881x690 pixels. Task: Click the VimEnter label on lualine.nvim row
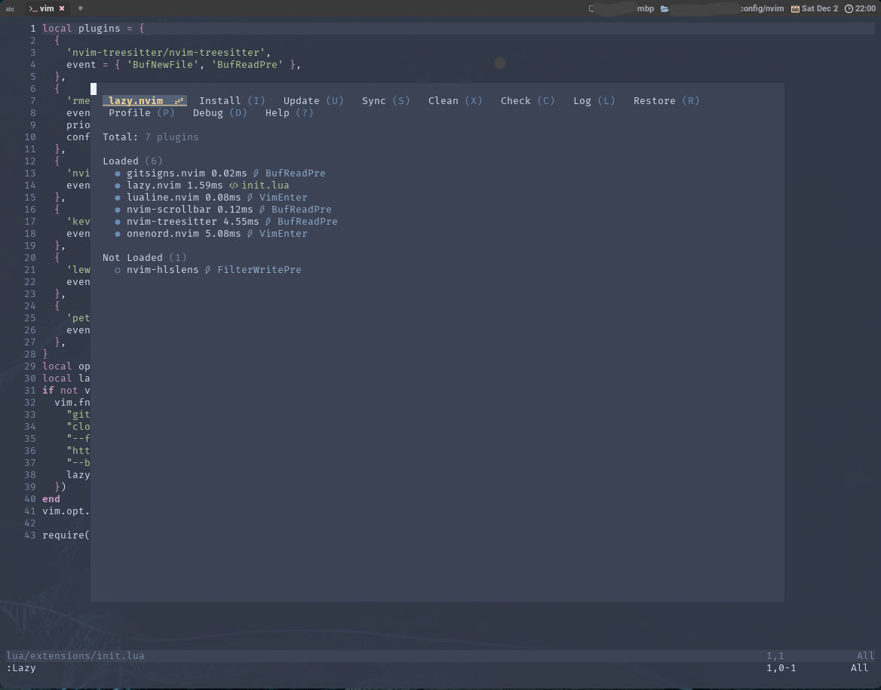click(283, 198)
